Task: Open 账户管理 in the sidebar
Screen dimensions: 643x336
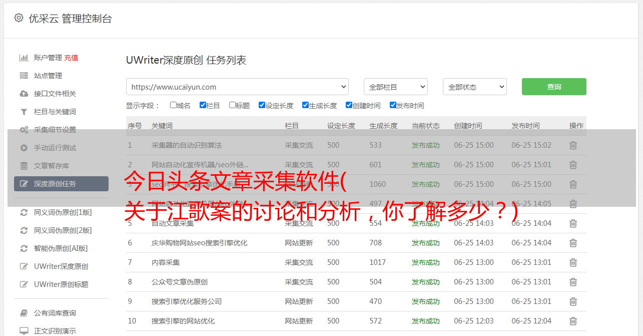Action: [48, 58]
